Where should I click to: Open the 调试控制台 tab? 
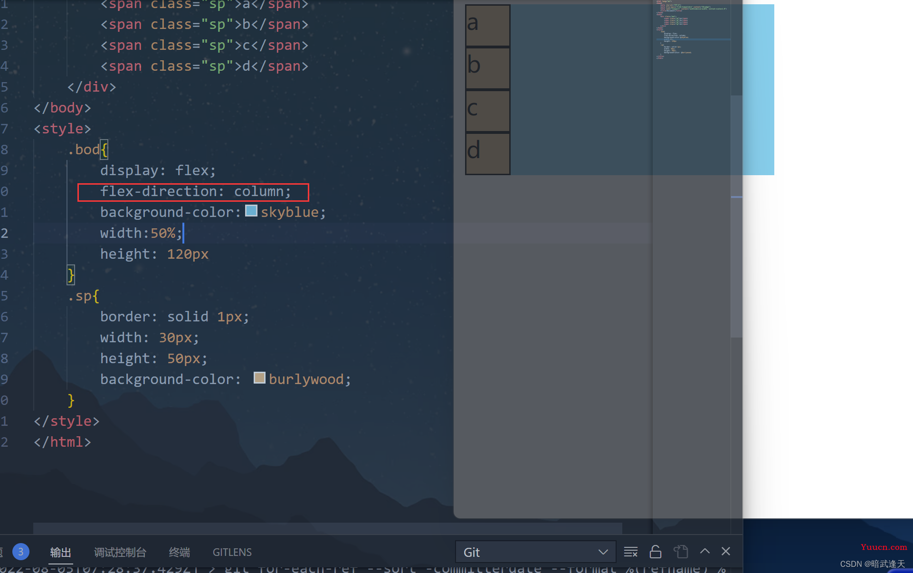pyautogui.click(x=120, y=552)
